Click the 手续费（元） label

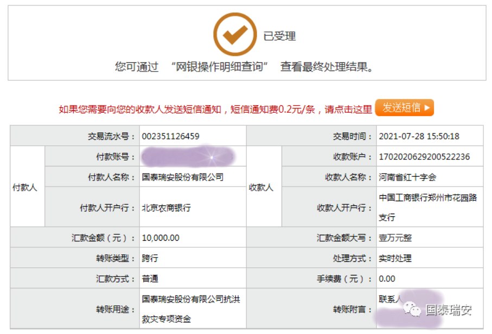pos(344,279)
